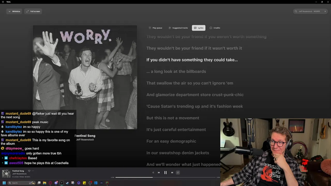Open Steam from the taskbar

click(x=67, y=183)
